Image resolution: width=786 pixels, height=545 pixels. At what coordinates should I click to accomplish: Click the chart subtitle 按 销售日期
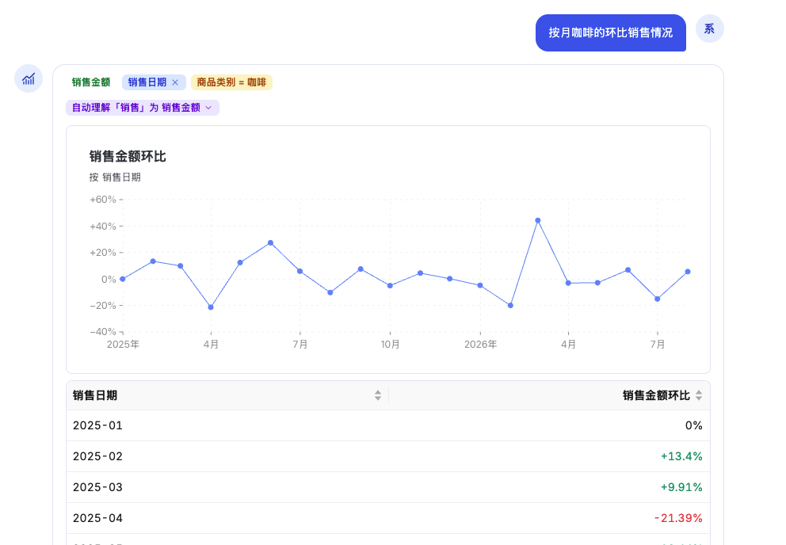coord(115,177)
